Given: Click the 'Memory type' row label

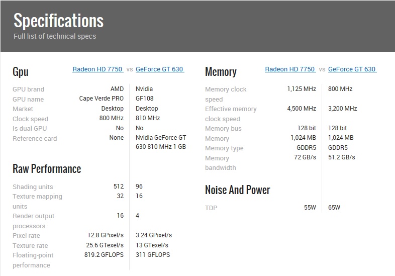Looking at the screenshot, I should point(224,148).
